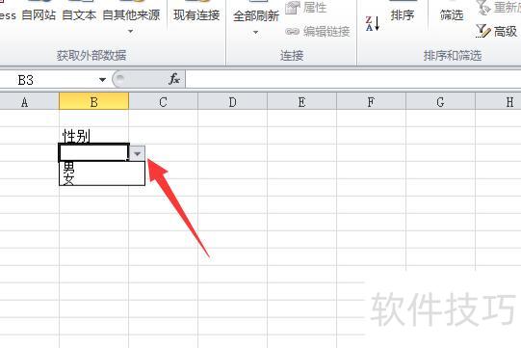This screenshot has height=348, width=521.
Task: Select column F header
Action: tap(371, 102)
